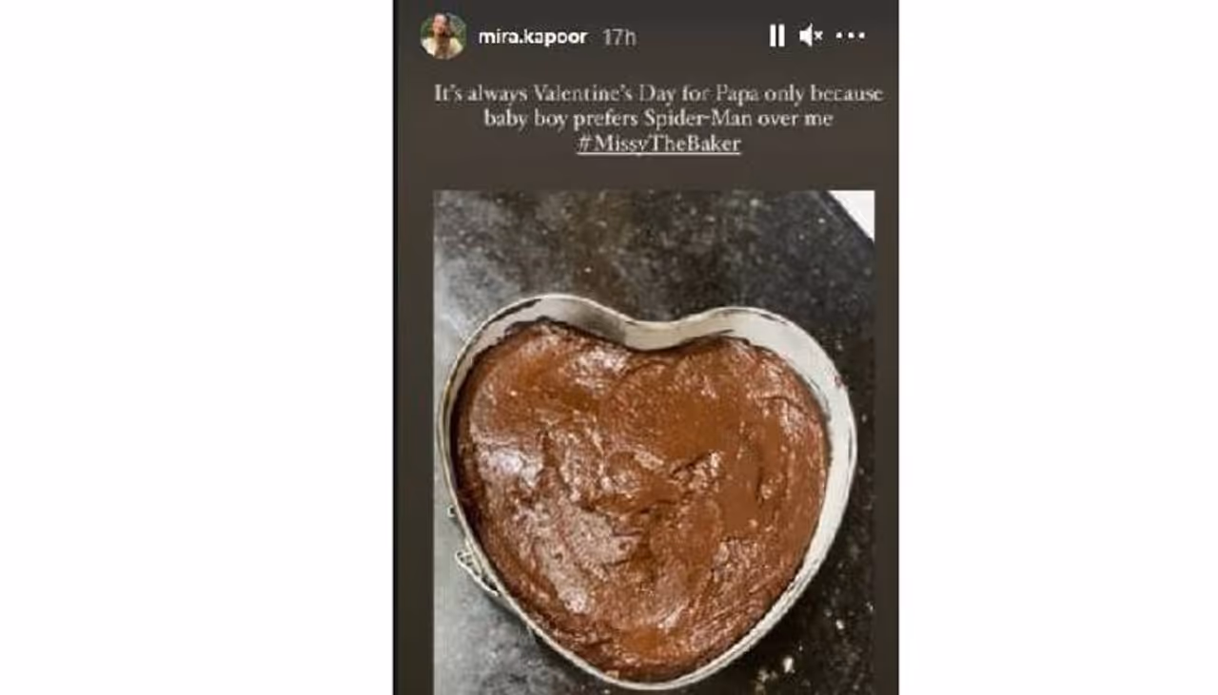Click the 17h story timestamp

619,37
